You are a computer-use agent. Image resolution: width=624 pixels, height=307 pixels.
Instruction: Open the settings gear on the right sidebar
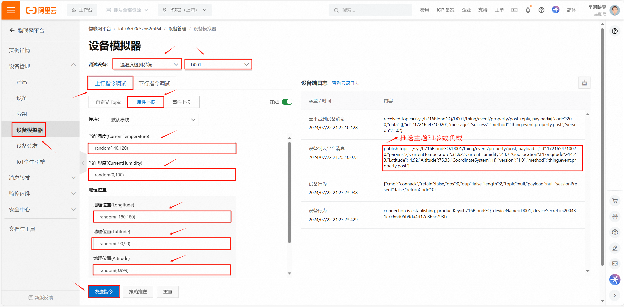coord(615,232)
